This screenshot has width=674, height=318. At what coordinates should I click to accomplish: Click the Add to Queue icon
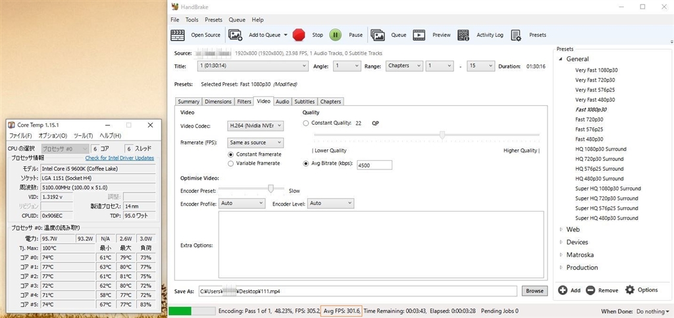click(235, 35)
